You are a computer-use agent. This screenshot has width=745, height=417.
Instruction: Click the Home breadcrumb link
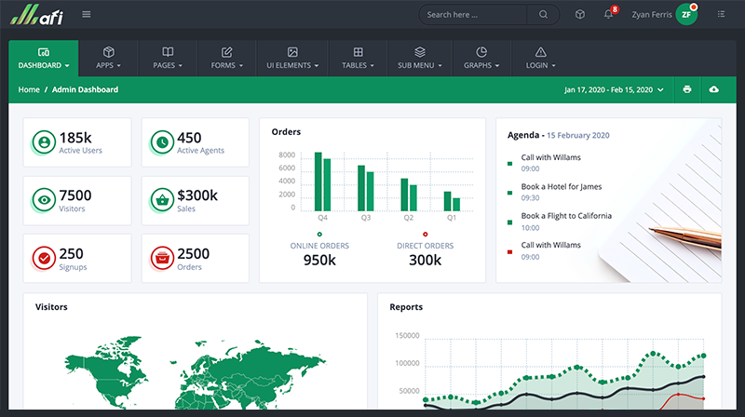pyautogui.click(x=29, y=90)
